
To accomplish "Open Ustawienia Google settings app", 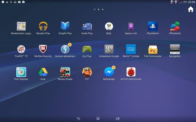I will tap(109, 49).
